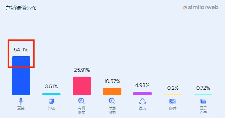Click the pink organic search bar
Viewport: 225px width, 118px height.
(82, 86)
